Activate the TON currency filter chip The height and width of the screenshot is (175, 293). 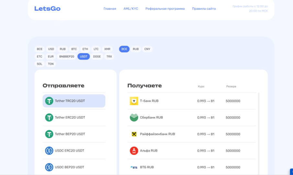pos(51,64)
